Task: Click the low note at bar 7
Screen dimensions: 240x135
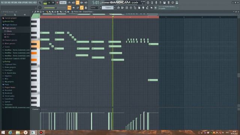Action: coord(153,80)
